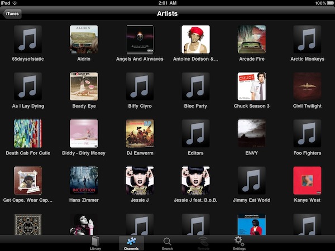Click the Kanye West artist name
The height and width of the screenshot is (251, 335).
(x=307, y=200)
